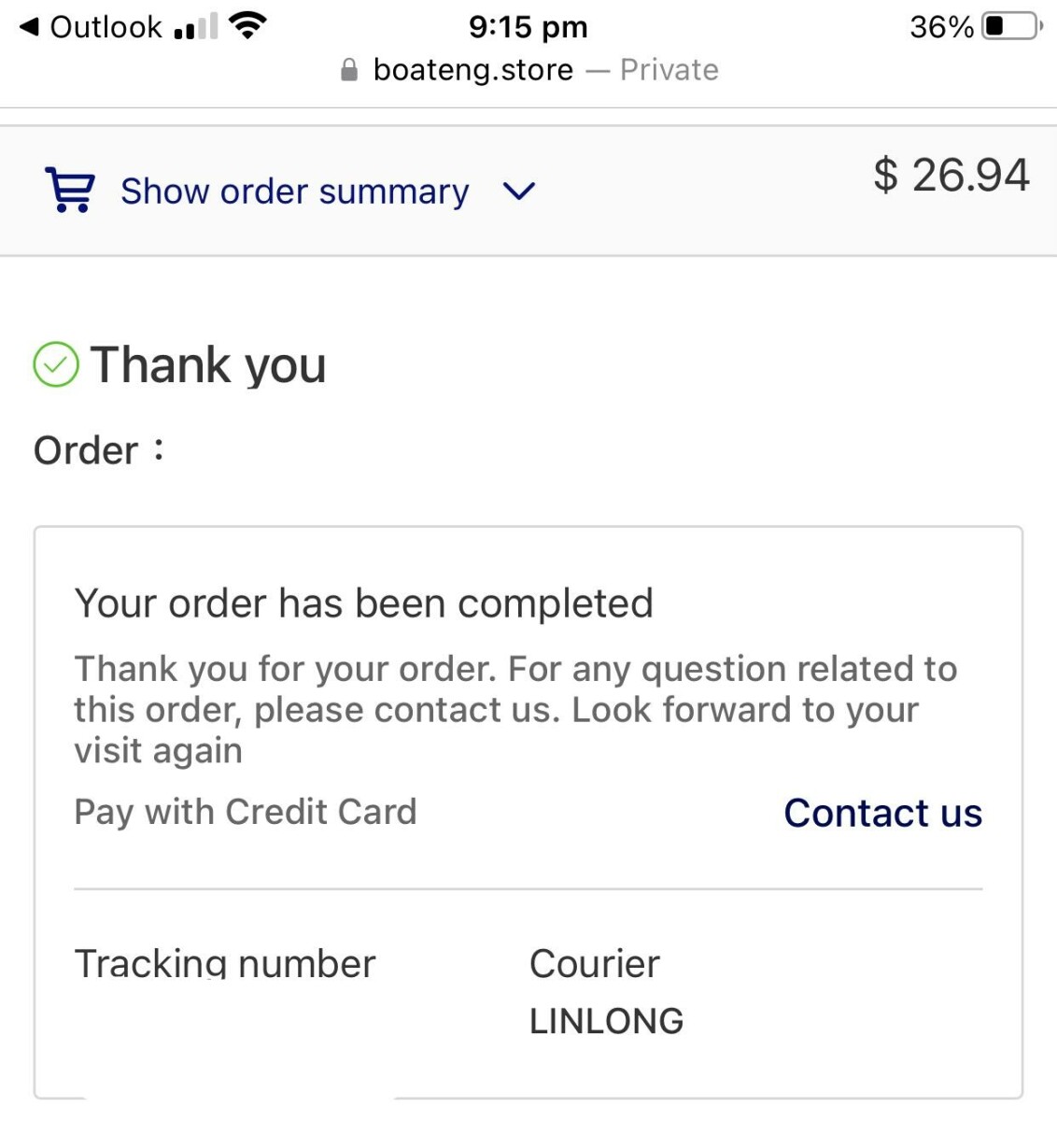This screenshot has height=1121, width=1057.
Task: Tap the 36% battery percentage
Action: pyautogui.click(x=940, y=27)
